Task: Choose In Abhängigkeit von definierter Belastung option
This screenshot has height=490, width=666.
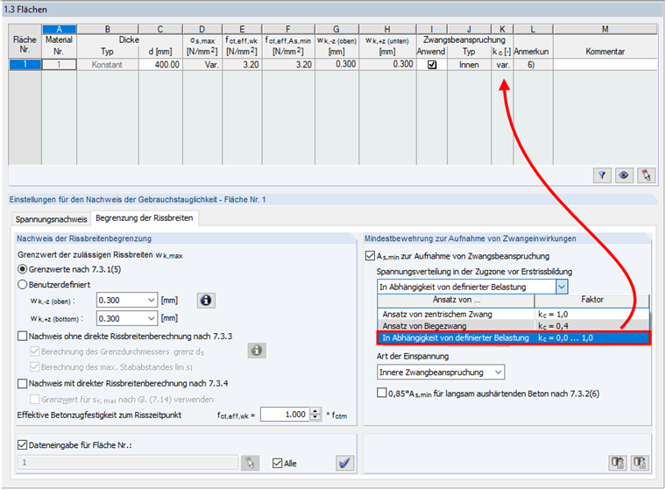Action: click(514, 337)
